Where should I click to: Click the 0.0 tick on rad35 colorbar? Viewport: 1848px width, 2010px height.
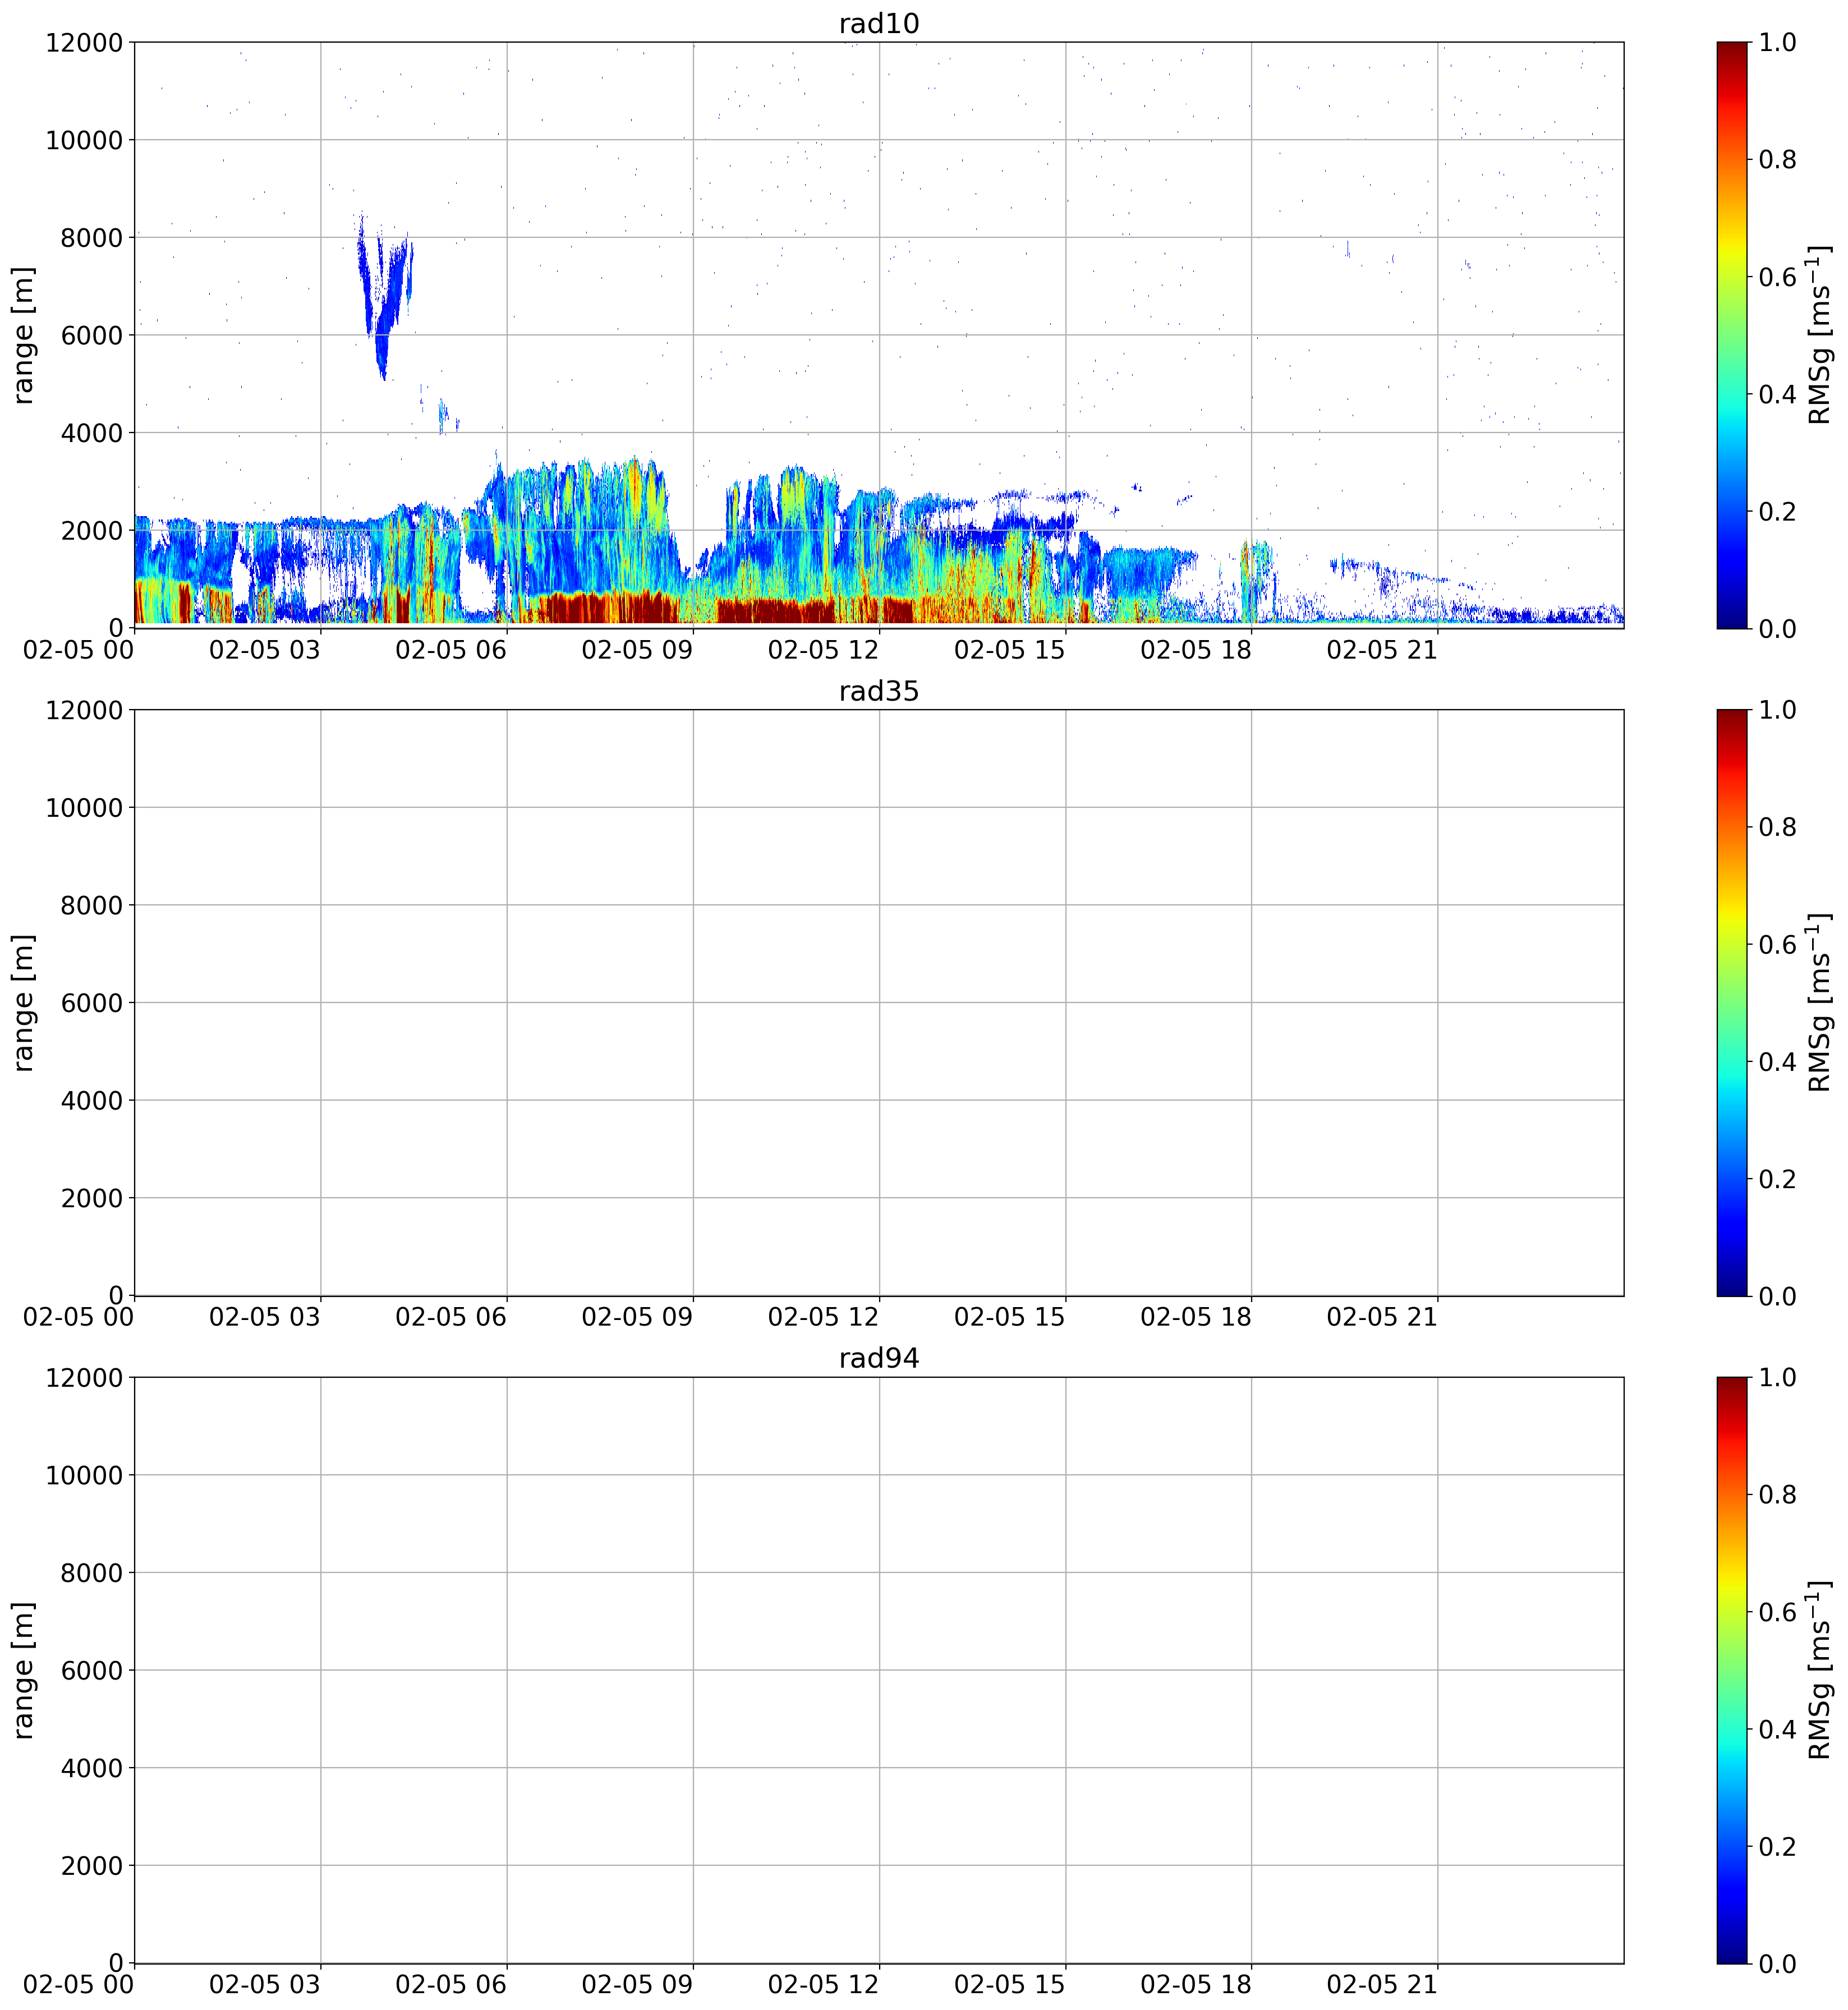[1777, 1296]
